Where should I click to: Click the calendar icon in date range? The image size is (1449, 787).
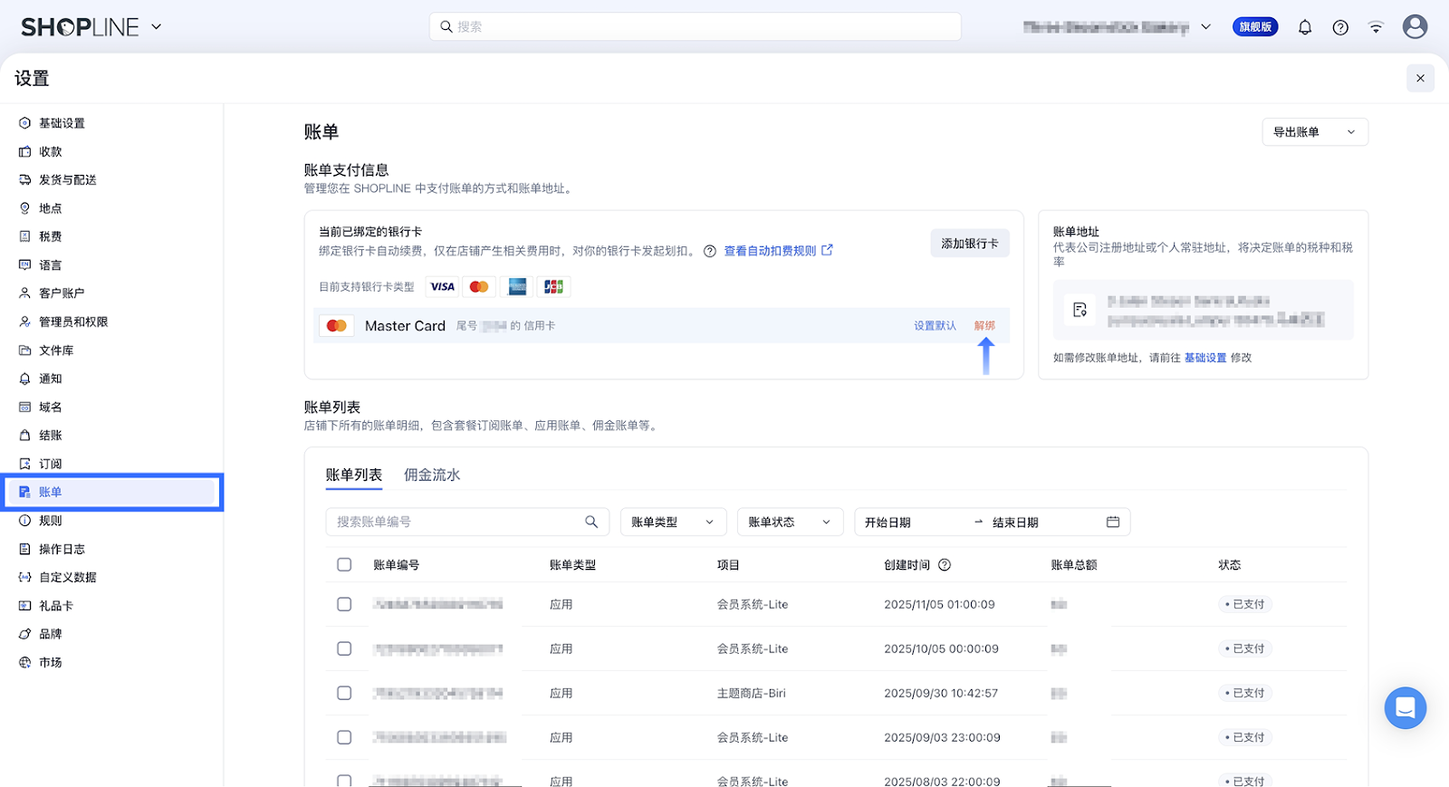1113,522
